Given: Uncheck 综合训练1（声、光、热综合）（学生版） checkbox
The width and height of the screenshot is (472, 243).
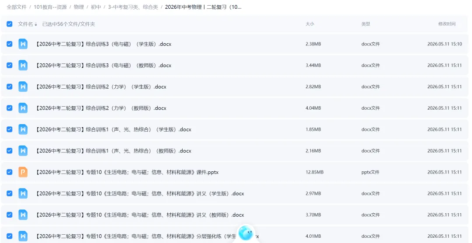Looking at the screenshot, I should 9,129.
